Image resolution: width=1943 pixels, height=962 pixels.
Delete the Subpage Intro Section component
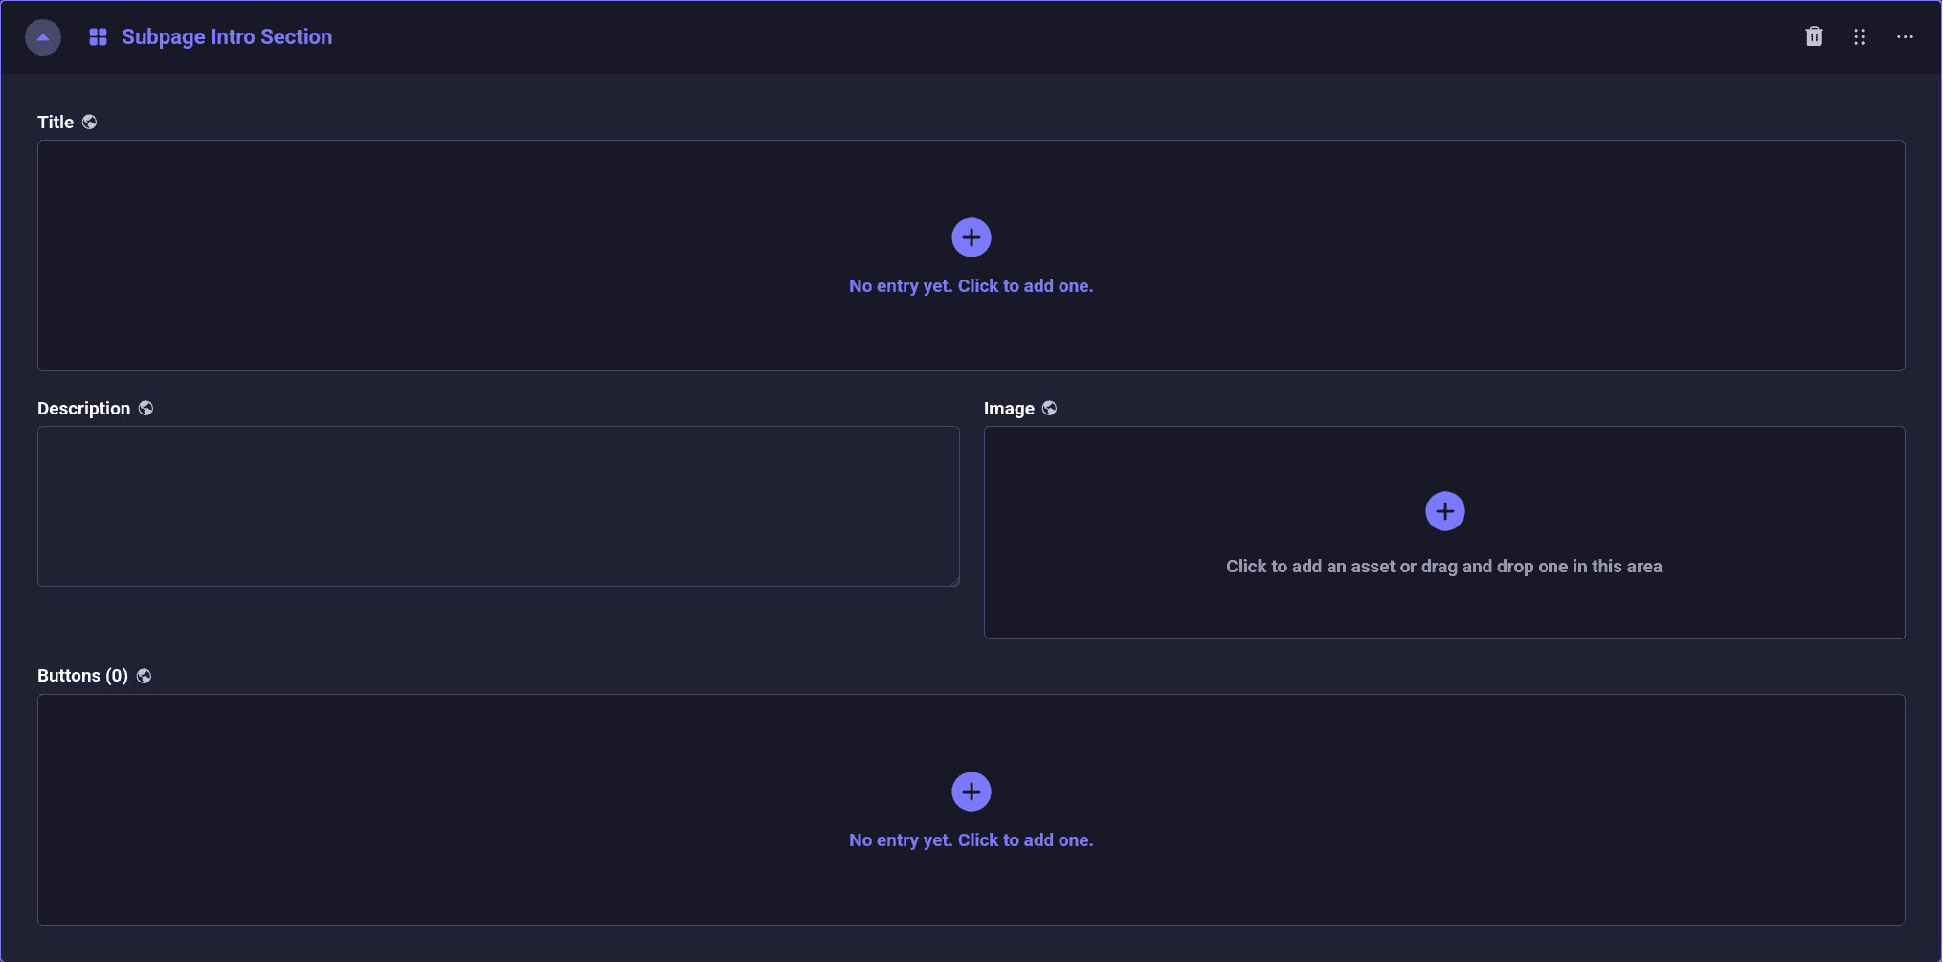click(1814, 37)
